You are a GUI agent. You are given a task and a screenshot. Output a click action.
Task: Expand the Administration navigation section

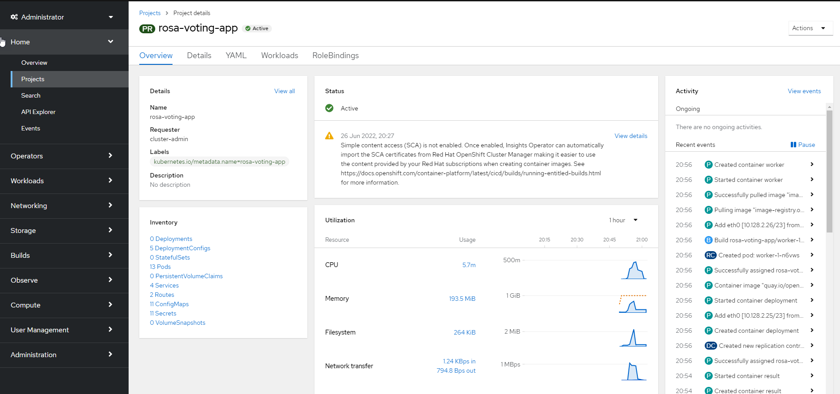pyautogui.click(x=64, y=355)
